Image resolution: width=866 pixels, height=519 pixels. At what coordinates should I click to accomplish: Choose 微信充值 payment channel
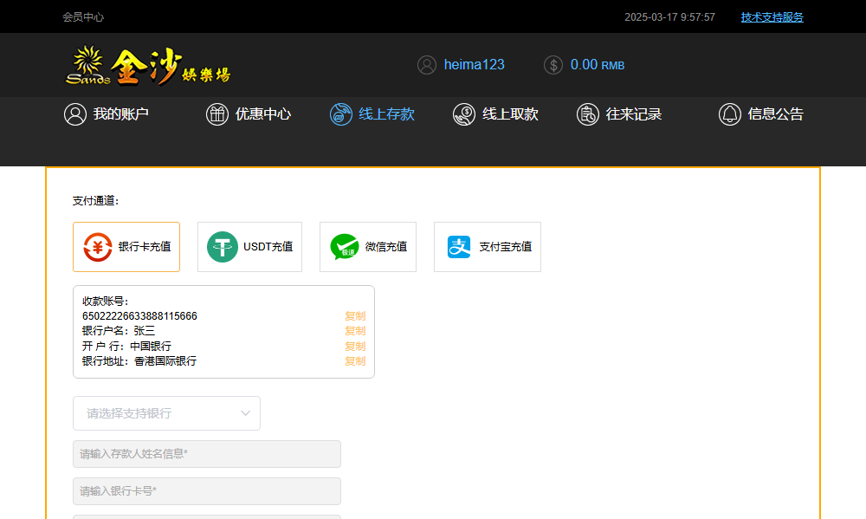368,247
